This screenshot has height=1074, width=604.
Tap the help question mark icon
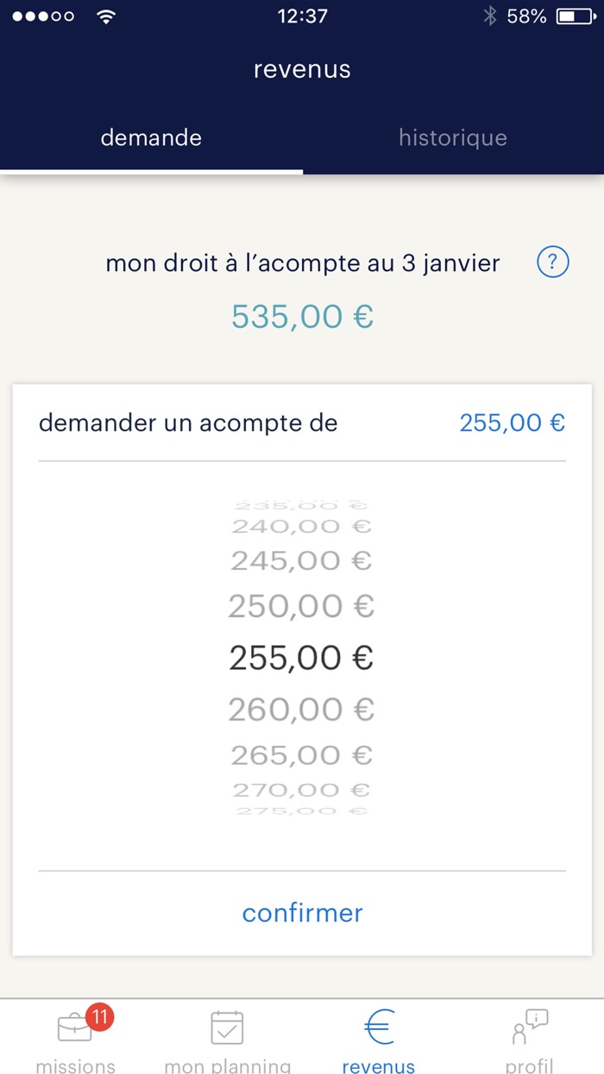pos(552,262)
